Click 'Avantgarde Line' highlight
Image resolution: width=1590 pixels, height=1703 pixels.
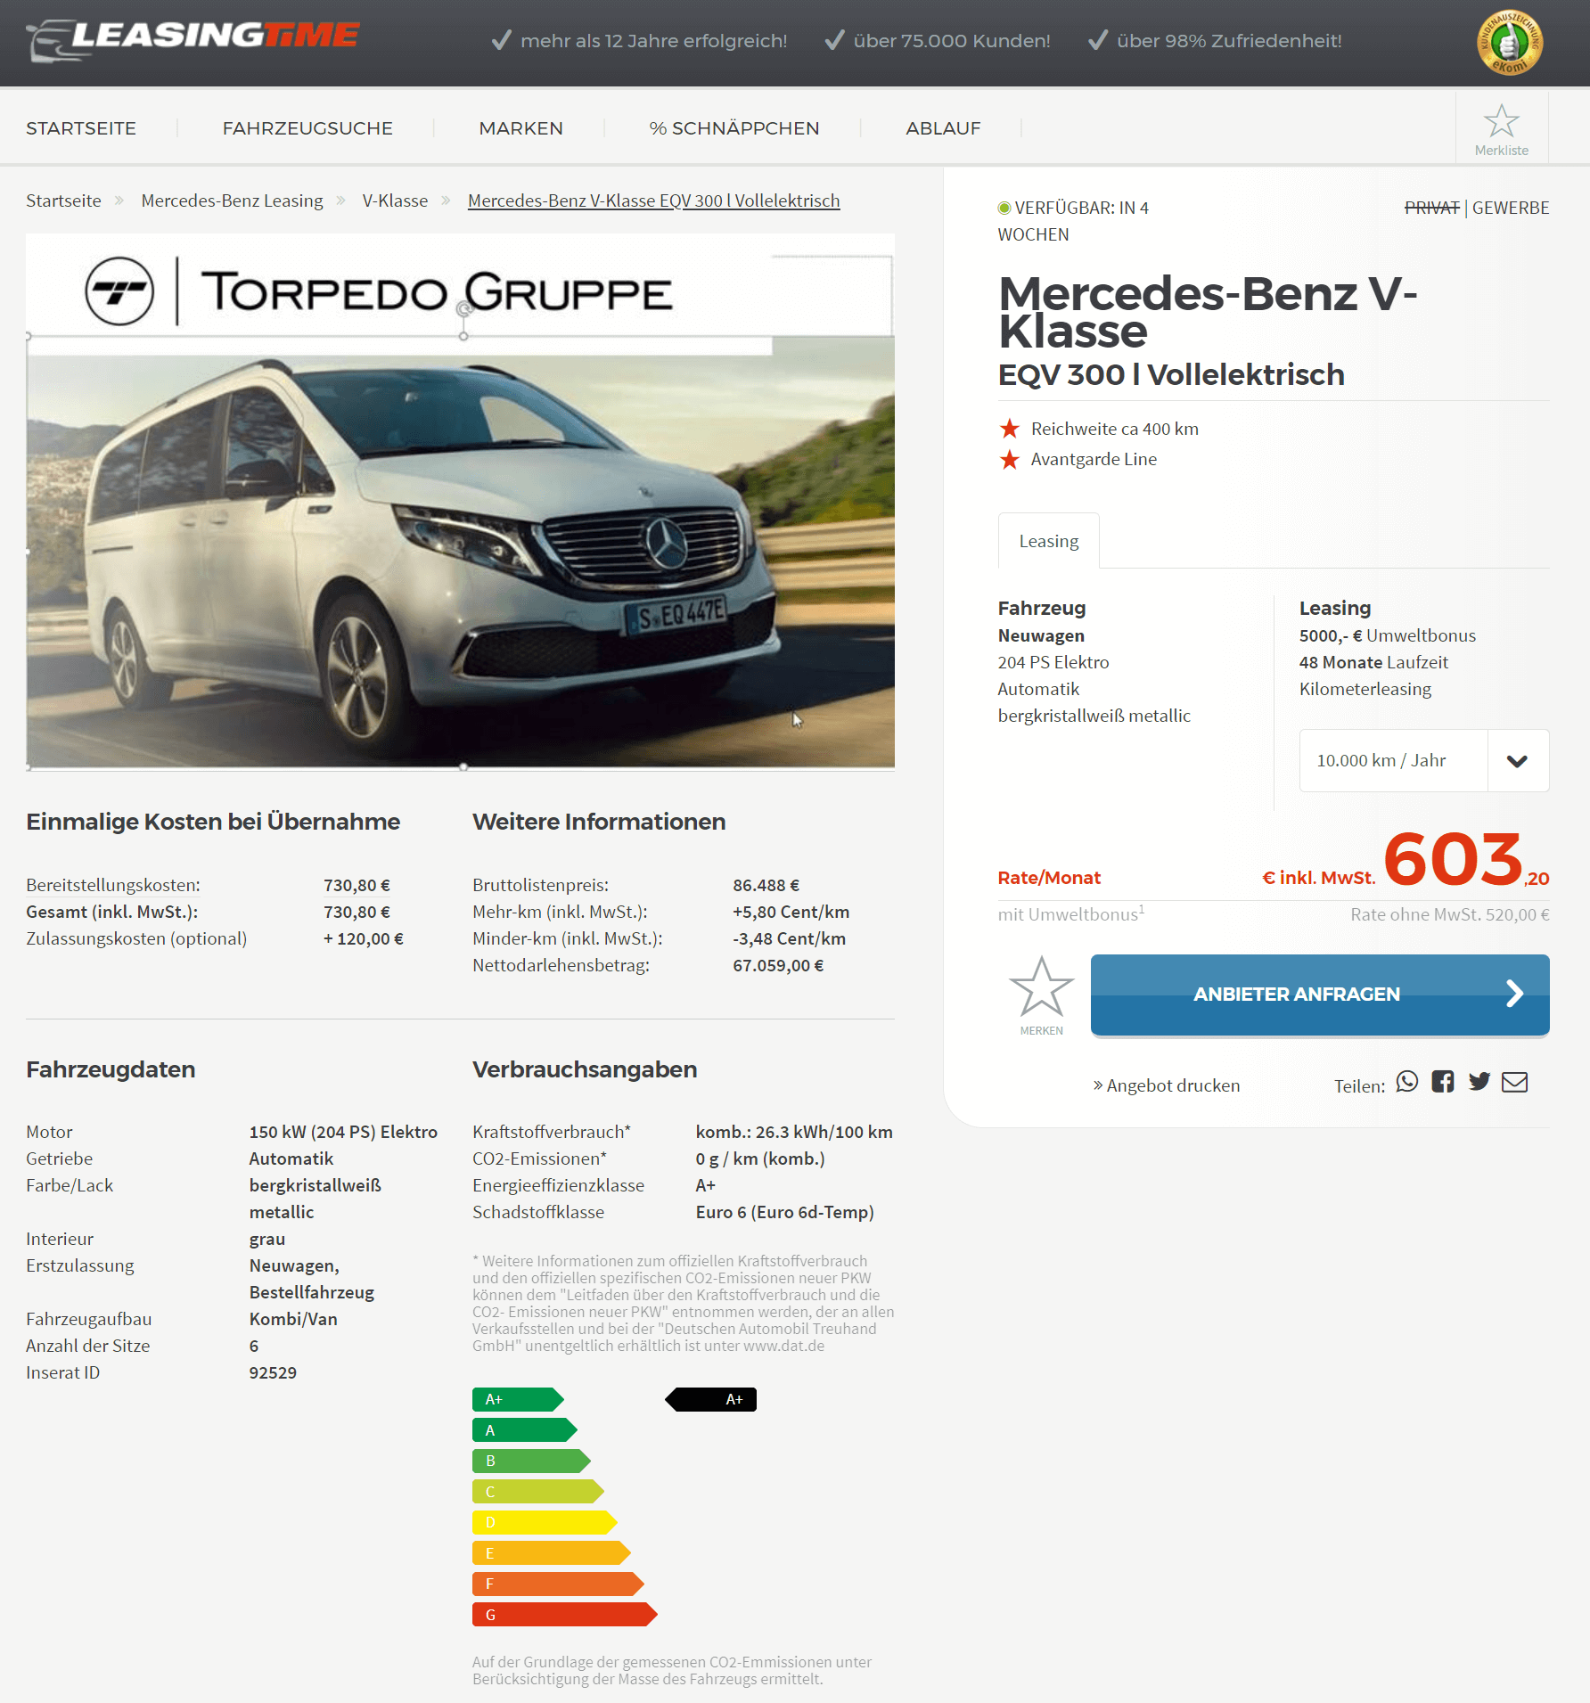[1094, 459]
